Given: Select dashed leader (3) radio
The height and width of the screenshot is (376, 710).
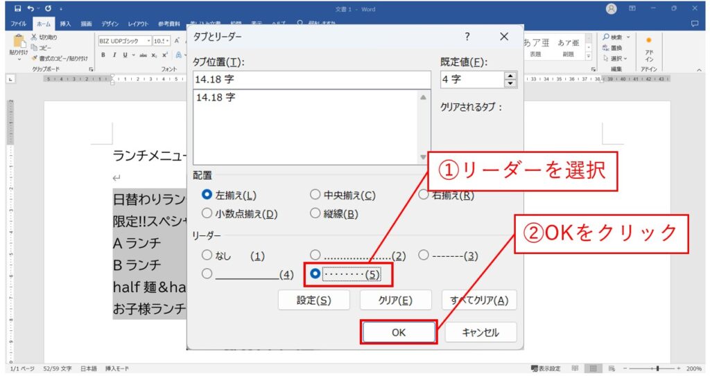Looking at the screenshot, I should point(424,256).
